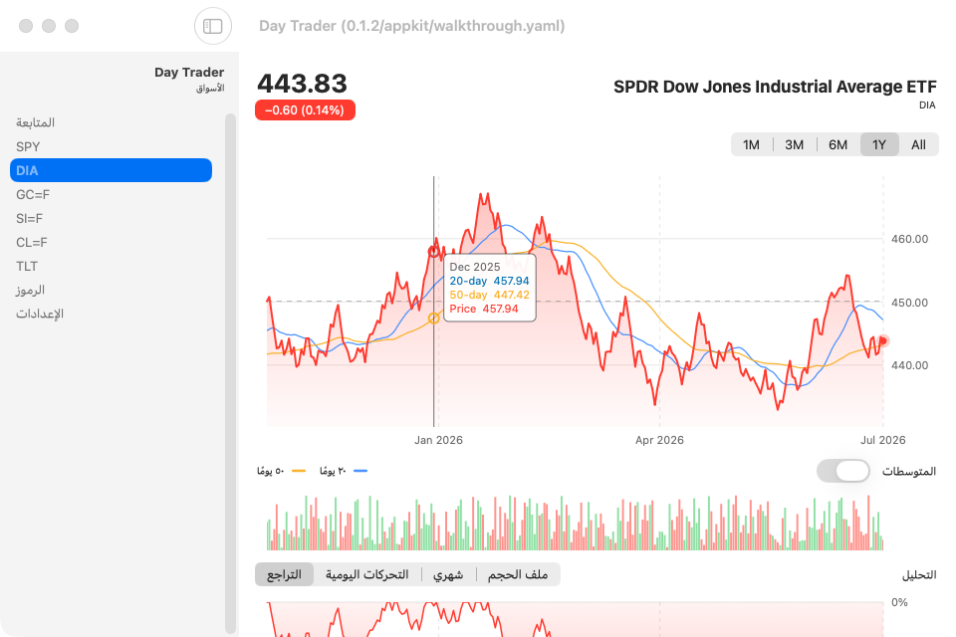The image size is (956, 637).
Task: Click the Price 457.94 tooltip line
Action: [484, 310]
